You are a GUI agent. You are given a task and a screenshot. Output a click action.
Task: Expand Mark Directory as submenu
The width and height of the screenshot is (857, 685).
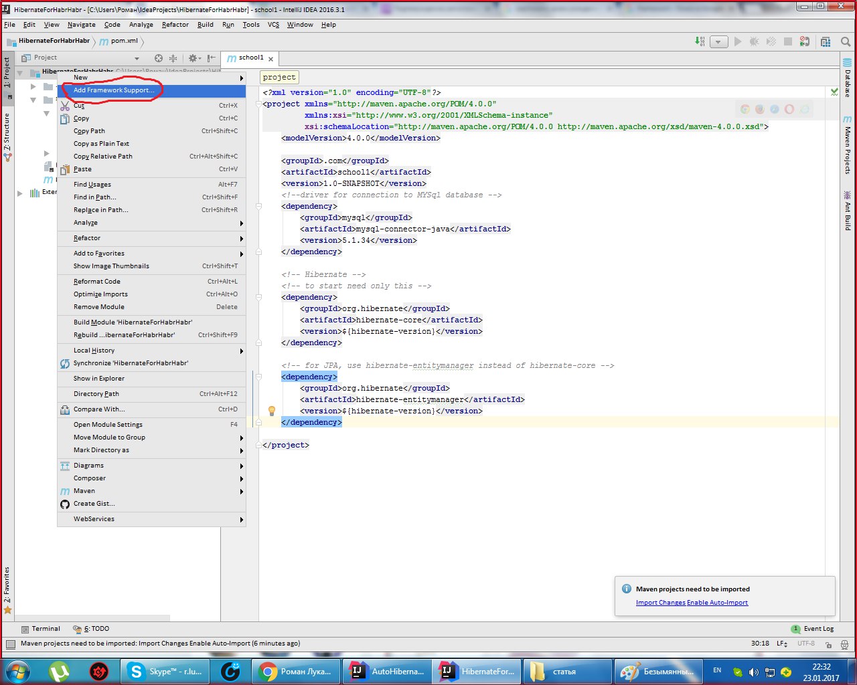pos(151,450)
